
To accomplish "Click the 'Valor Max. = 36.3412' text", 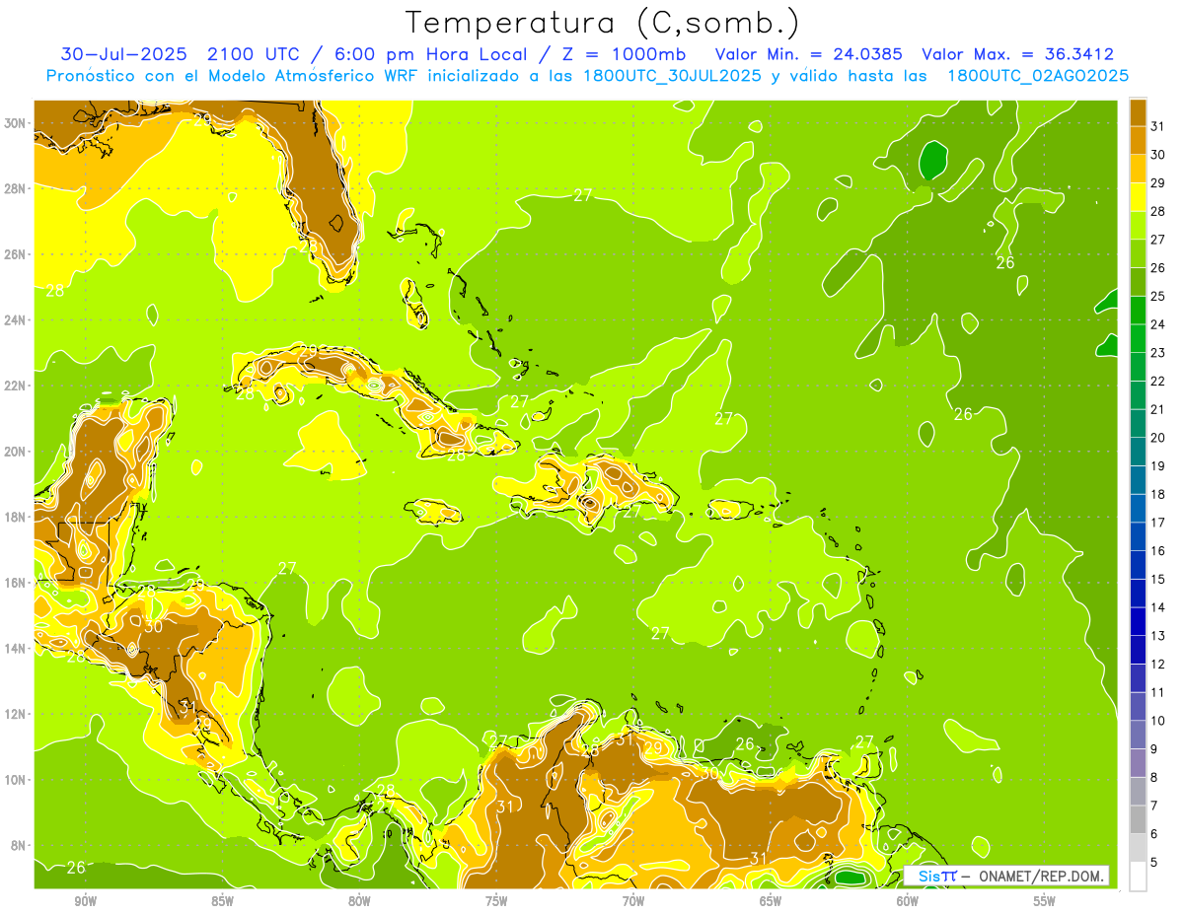I will coord(1017,54).
